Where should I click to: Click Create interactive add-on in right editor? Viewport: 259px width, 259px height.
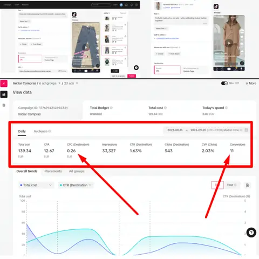160,54
